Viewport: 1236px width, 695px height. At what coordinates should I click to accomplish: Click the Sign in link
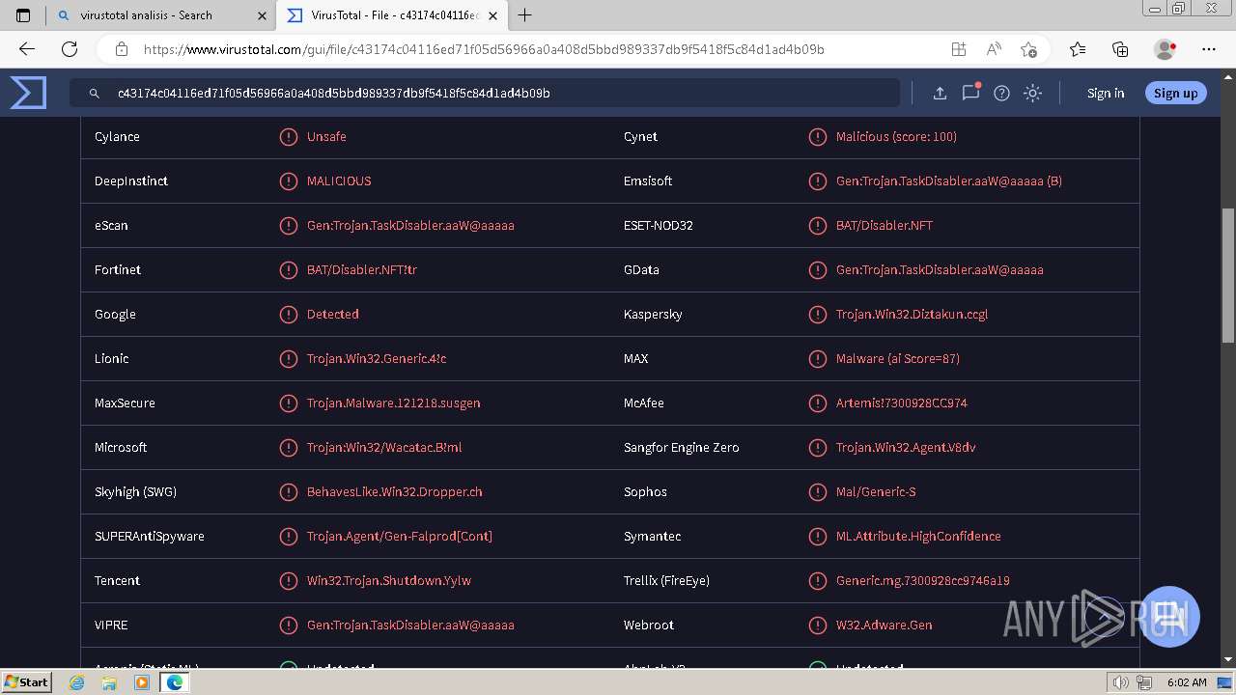click(1106, 93)
